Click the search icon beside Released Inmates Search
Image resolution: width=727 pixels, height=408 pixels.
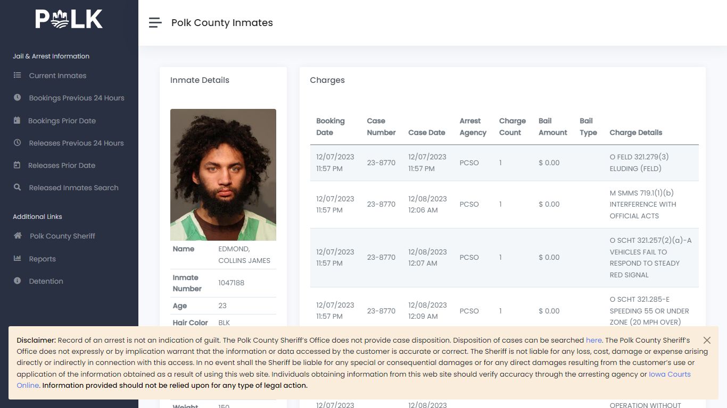[x=18, y=188]
